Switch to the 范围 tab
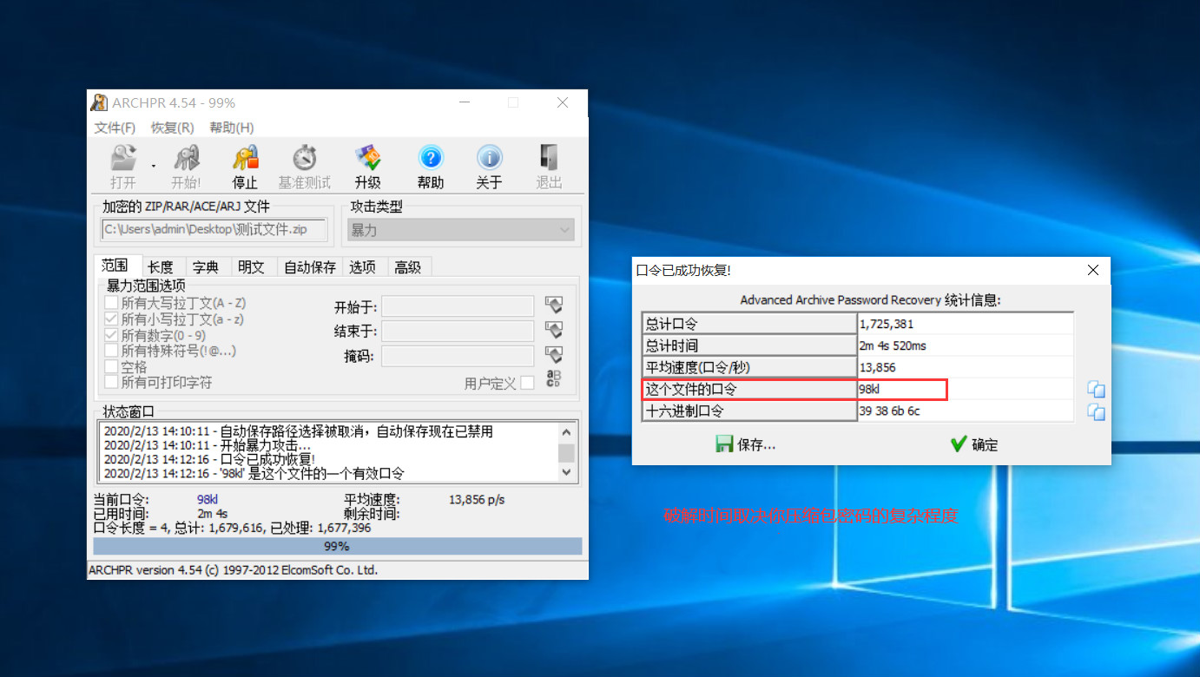This screenshot has width=1200, height=677. [x=115, y=266]
